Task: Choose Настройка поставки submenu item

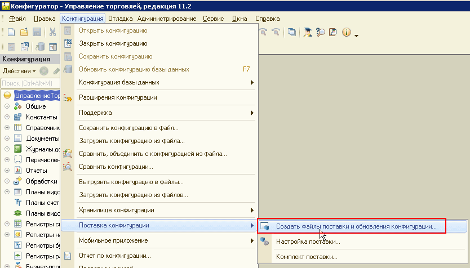Action: (362, 242)
